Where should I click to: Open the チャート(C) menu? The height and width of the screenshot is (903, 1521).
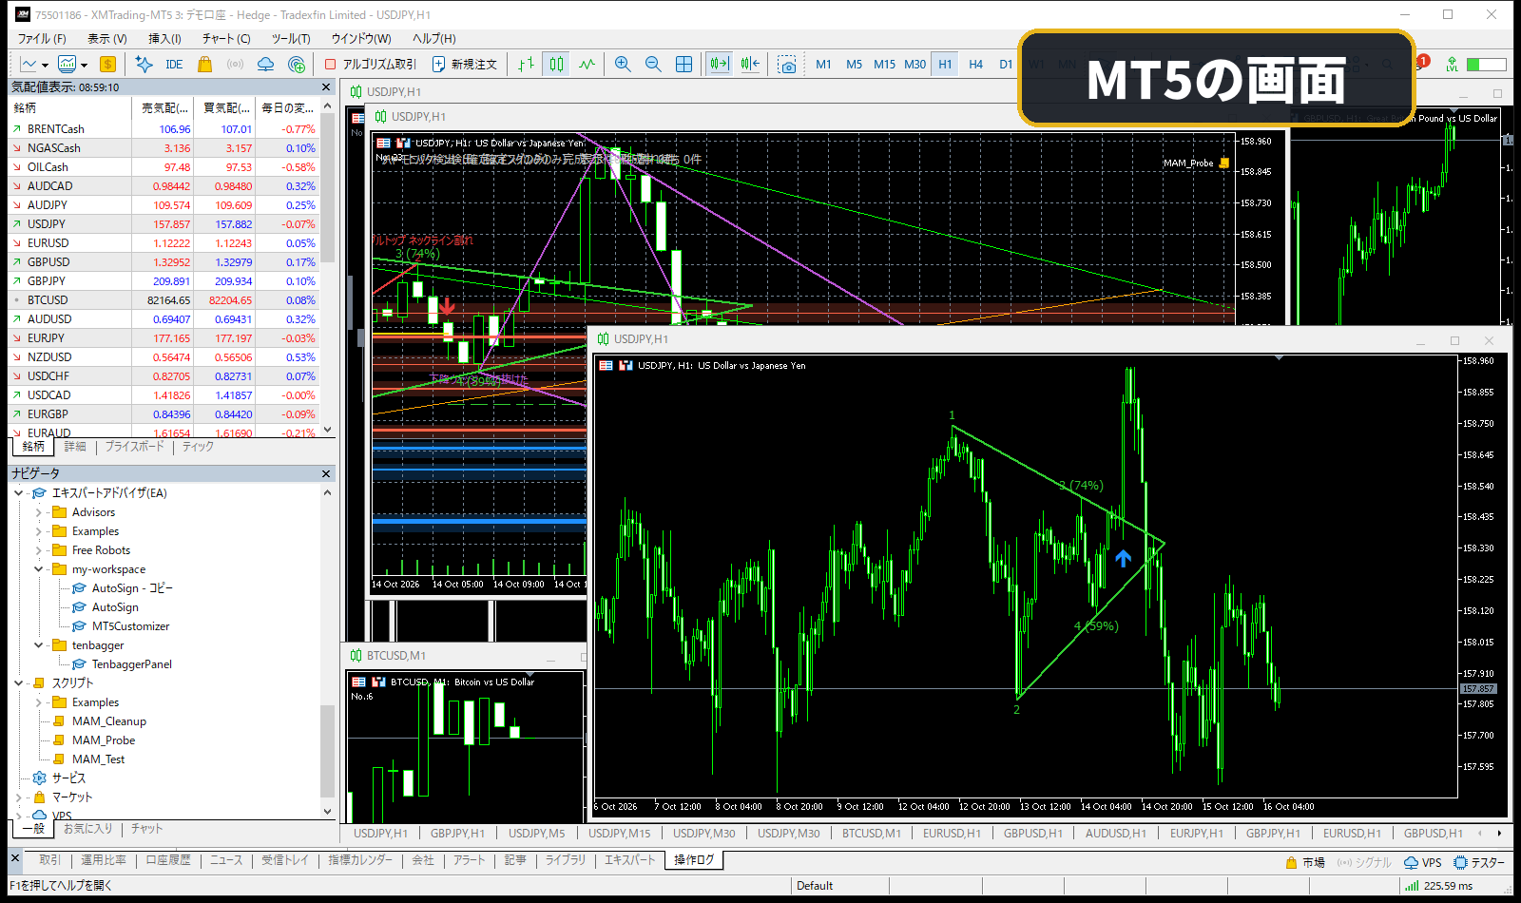coord(226,39)
